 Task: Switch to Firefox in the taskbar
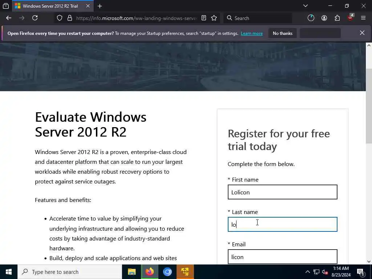click(149, 272)
